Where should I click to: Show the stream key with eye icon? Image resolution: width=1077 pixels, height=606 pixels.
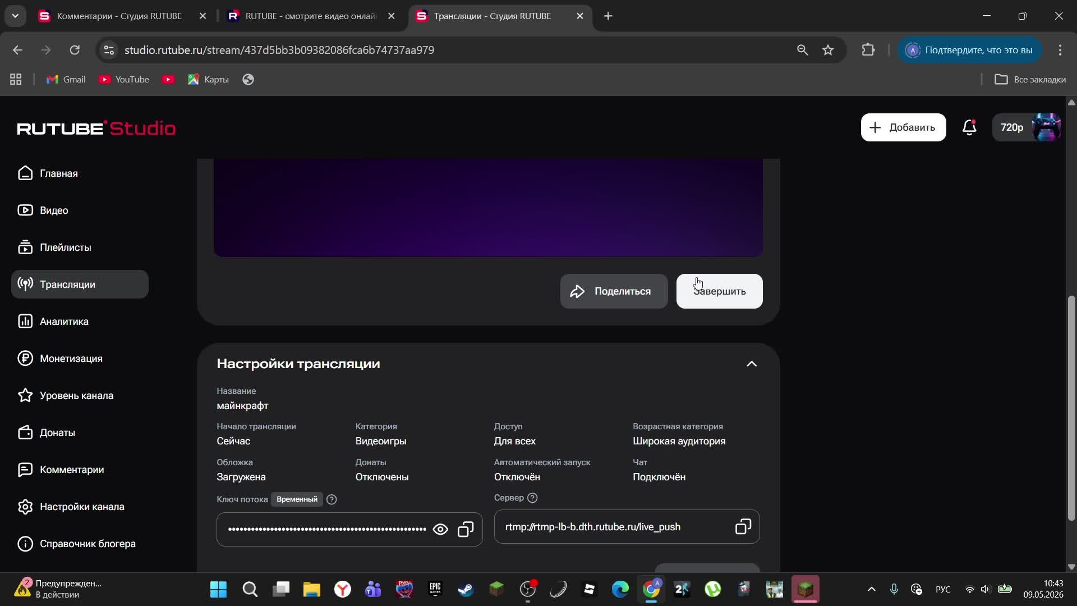click(x=440, y=529)
